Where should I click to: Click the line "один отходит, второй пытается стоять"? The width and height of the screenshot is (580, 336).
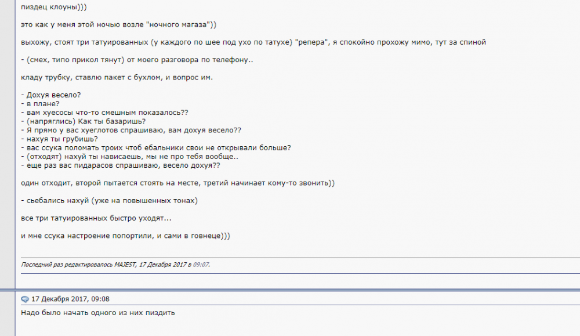(x=177, y=183)
